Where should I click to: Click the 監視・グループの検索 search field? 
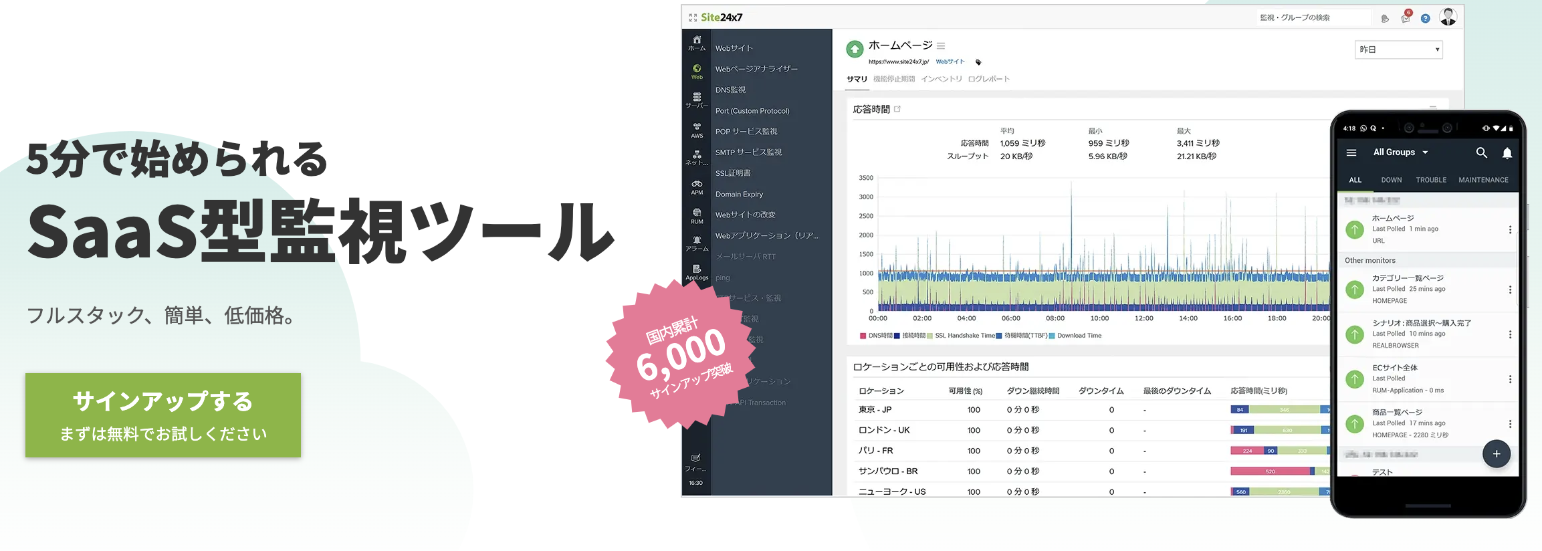coord(1313,17)
